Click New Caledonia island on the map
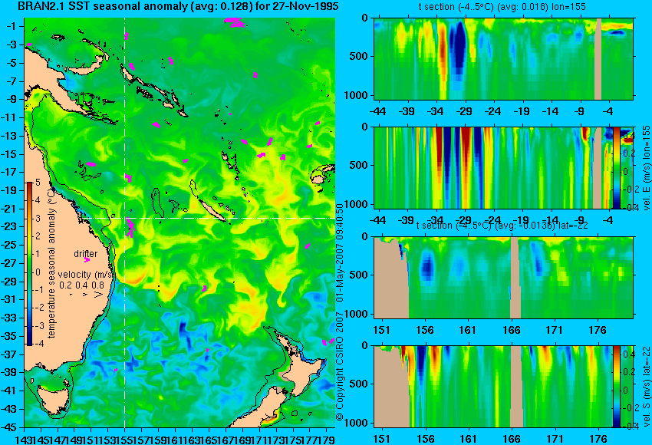The width and height of the screenshot is (652, 445). [x=212, y=211]
